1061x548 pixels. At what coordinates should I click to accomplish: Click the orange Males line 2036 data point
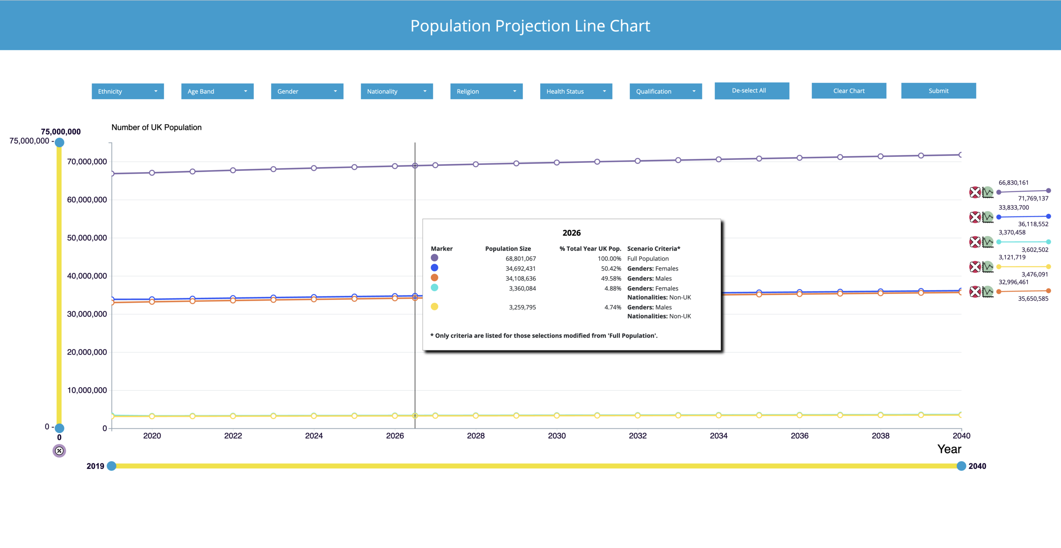[800, 294]
